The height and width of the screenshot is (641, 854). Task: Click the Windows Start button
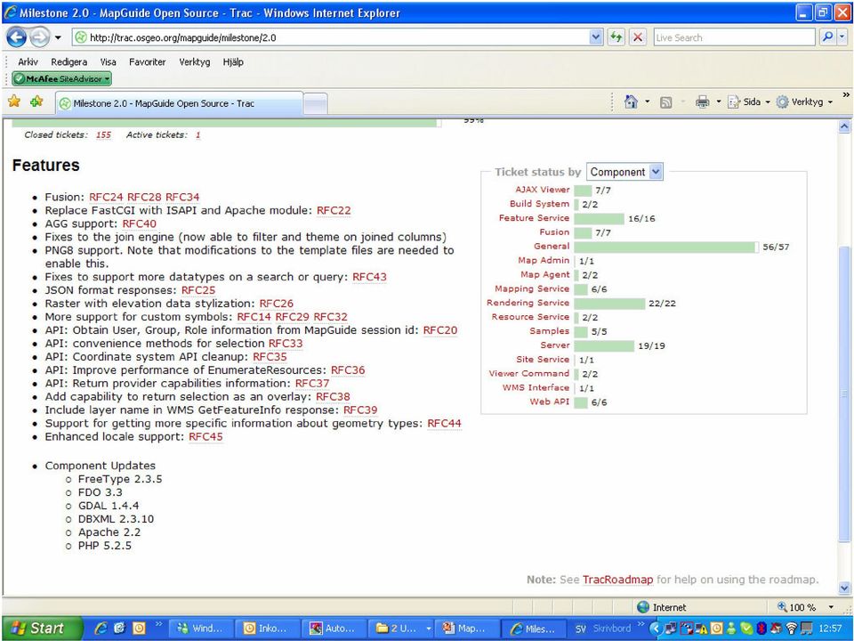(42, 629)
